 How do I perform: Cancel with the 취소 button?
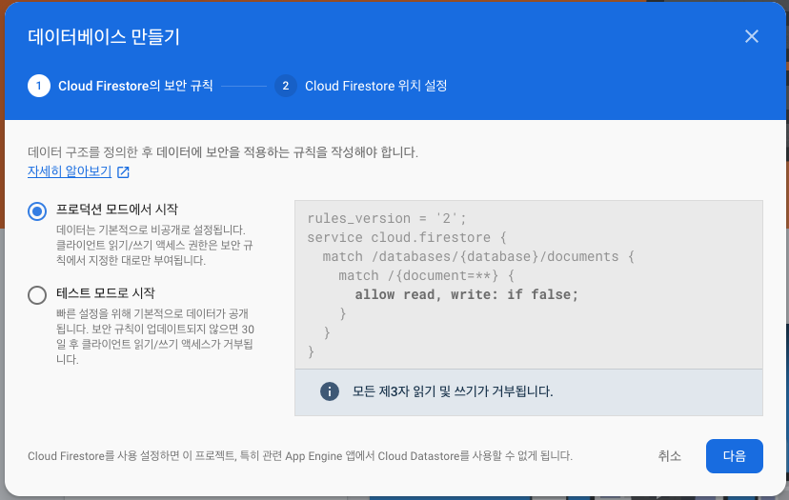pos(669,456)
